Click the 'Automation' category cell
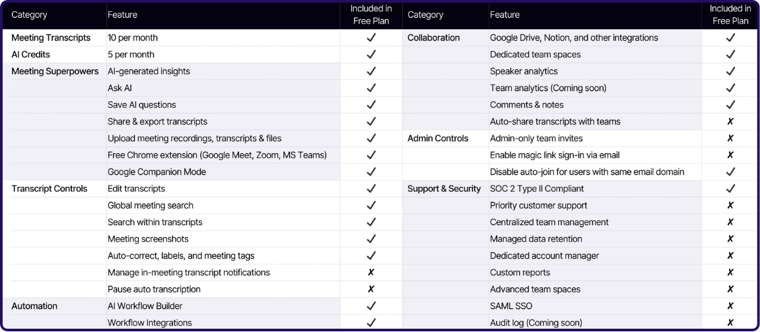Image resolution: width=760 pixels, height=332 pixels. [x=34, y=306]
